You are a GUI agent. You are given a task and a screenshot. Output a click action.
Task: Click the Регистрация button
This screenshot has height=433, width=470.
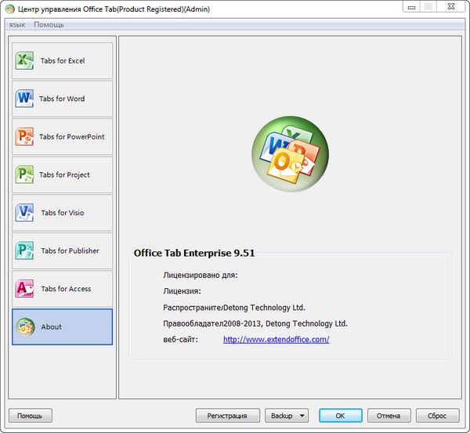(x=227, y=416)
